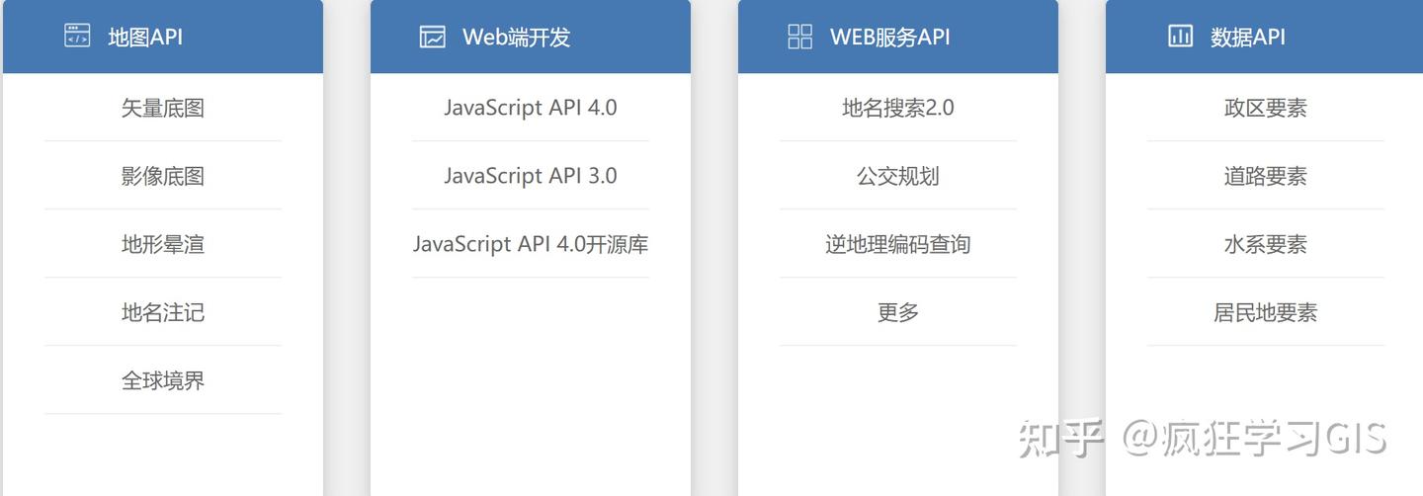This screenshot has height=496, width=1423.
Task: Select 地名搜索2.0 service
Action: (x=898, y=108)
